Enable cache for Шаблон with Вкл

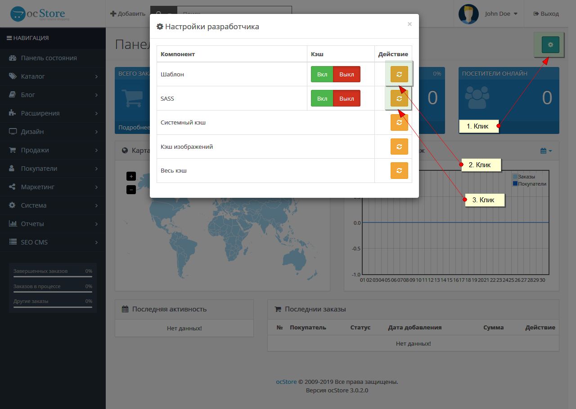tap(322, 74)
